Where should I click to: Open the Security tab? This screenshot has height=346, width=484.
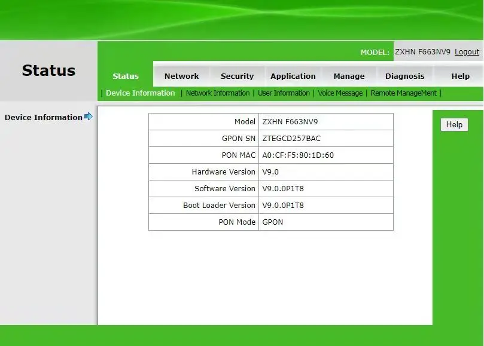[237, 76]
